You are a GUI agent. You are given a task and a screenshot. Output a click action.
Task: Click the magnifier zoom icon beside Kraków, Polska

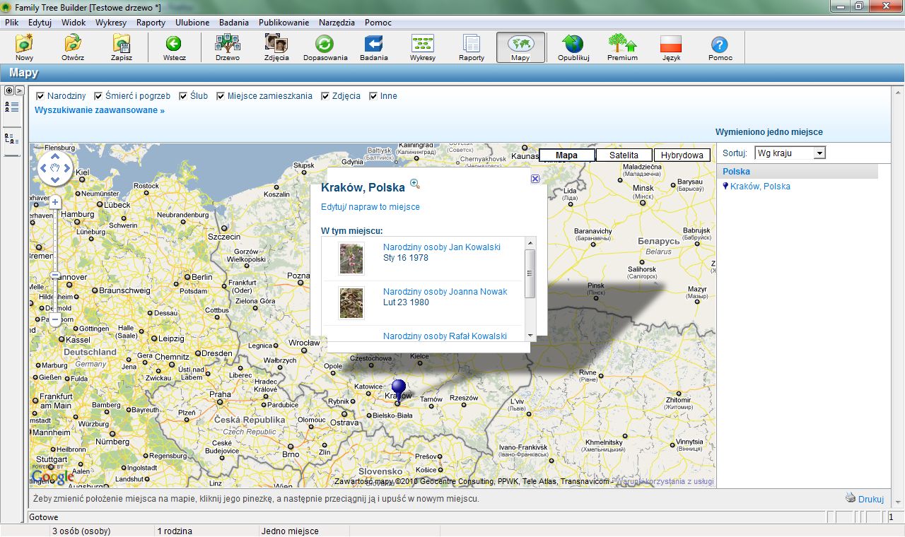[415, 184]
